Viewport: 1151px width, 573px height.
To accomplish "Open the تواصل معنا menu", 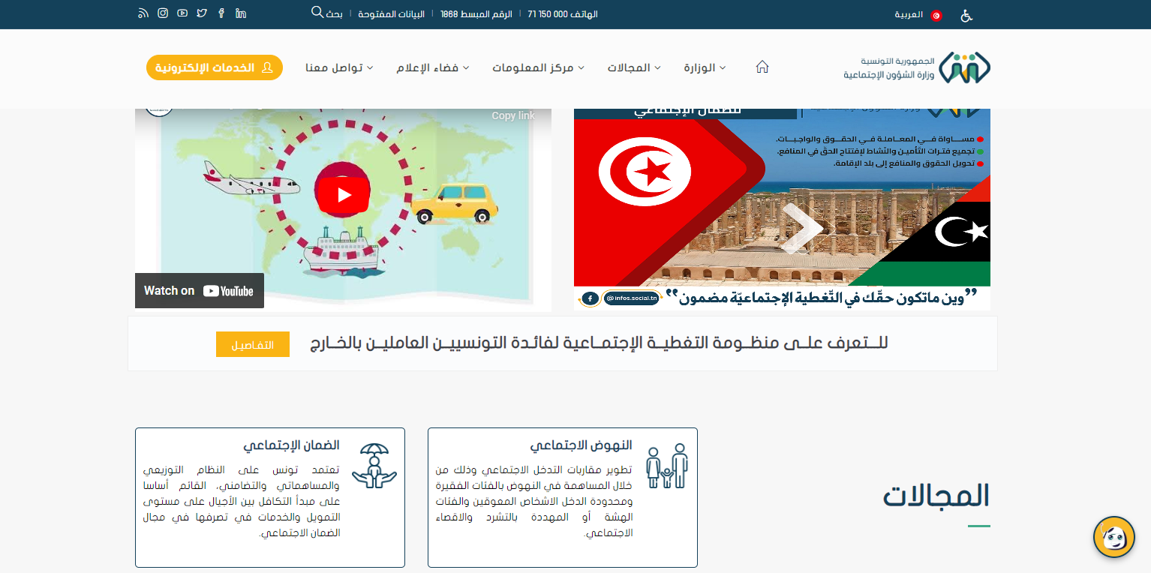I will click(x=339, y=67).
